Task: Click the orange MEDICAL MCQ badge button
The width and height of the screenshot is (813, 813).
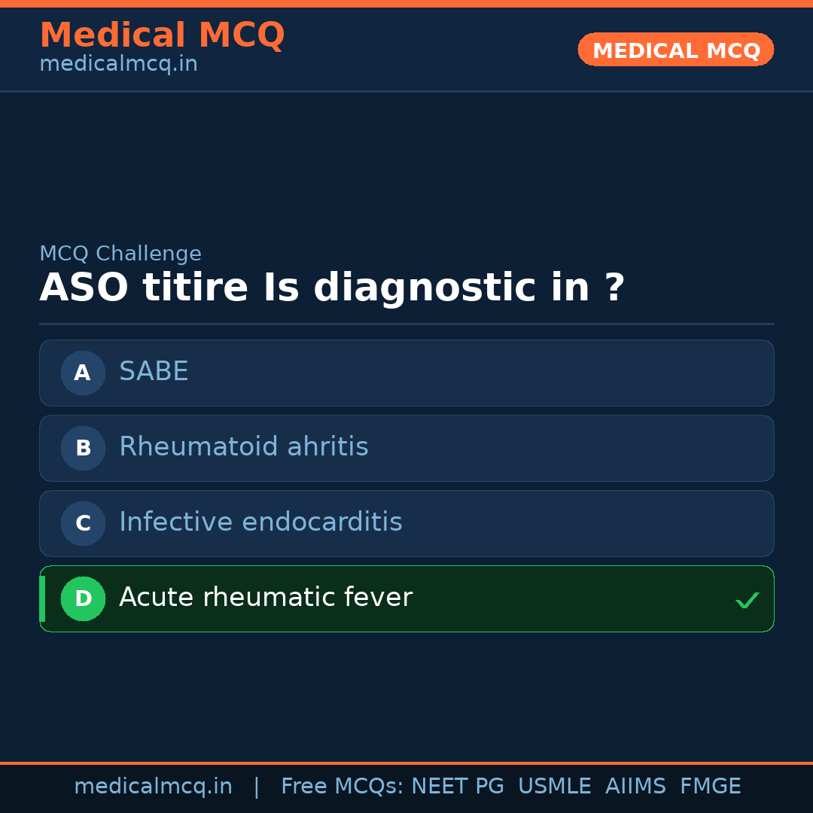Action: (675, 50)
